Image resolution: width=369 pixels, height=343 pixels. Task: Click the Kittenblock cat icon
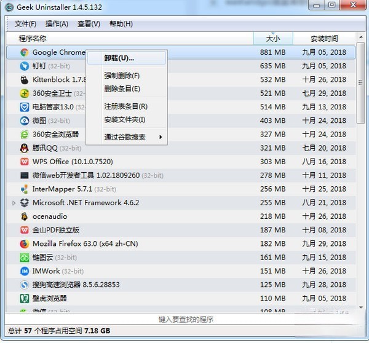[x=24, y=80]
